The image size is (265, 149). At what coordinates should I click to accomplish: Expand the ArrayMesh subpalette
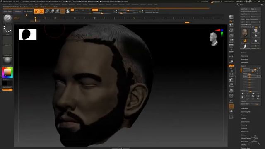pos(245,59)
